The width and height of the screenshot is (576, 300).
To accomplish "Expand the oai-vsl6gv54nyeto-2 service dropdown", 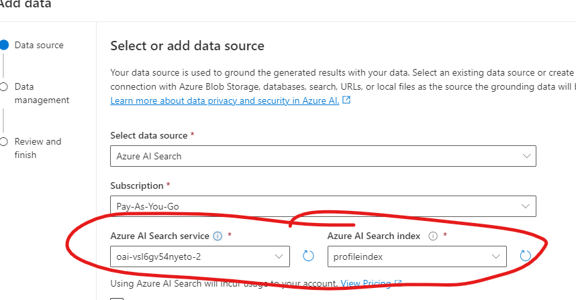I will [x=200, y=256].
